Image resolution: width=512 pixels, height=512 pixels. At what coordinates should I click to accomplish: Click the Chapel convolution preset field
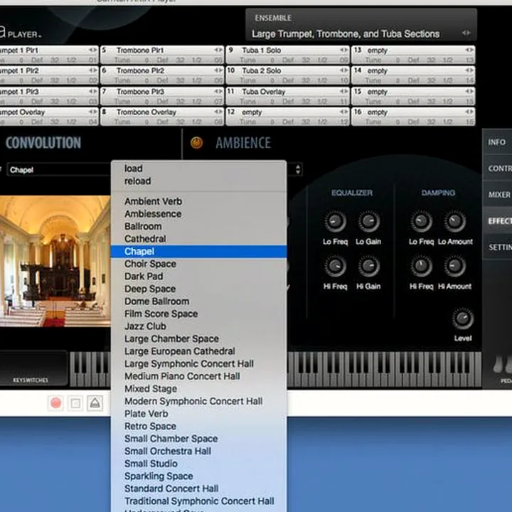(59, 170)
